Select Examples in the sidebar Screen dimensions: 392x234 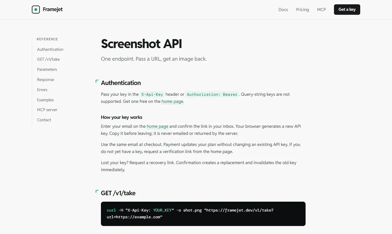pos(45,100)
